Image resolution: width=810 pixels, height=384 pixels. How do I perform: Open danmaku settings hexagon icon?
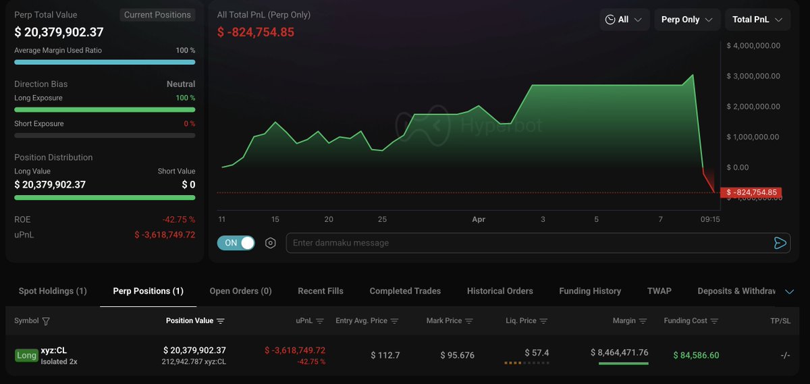(271, 243)
